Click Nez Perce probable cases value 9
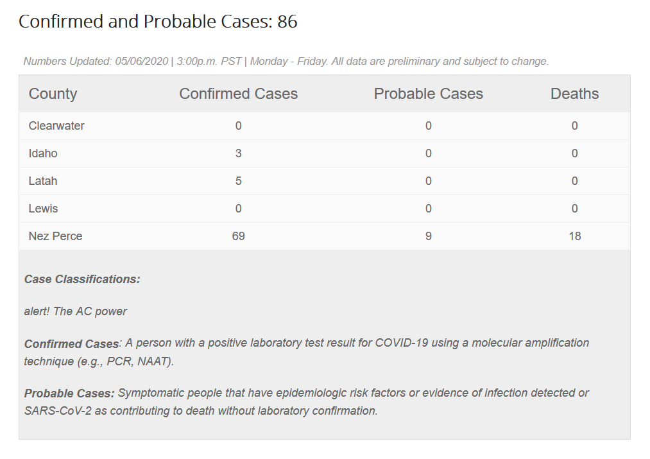The width and height of the screenshot is (650, 459). coord(428,236)
